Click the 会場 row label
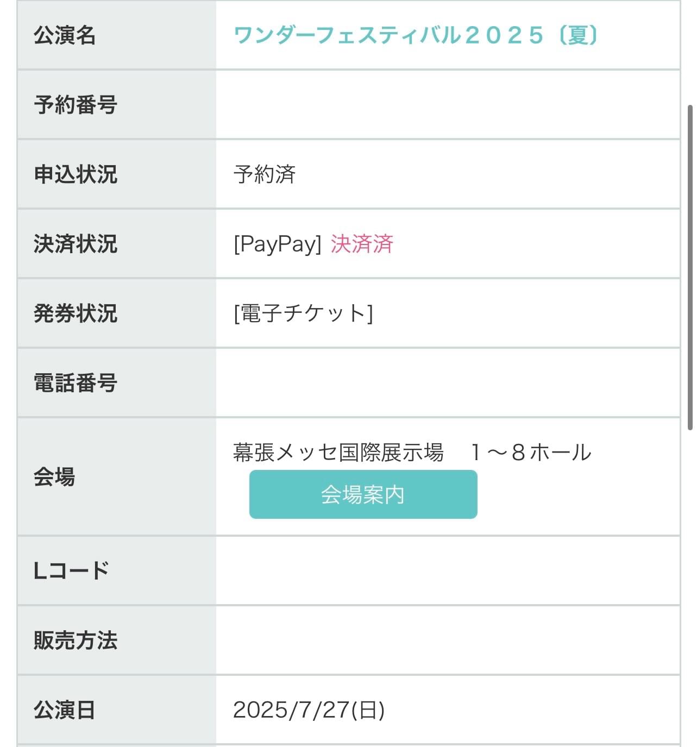Screen dimensions: 697x747 tap(54, 477)
